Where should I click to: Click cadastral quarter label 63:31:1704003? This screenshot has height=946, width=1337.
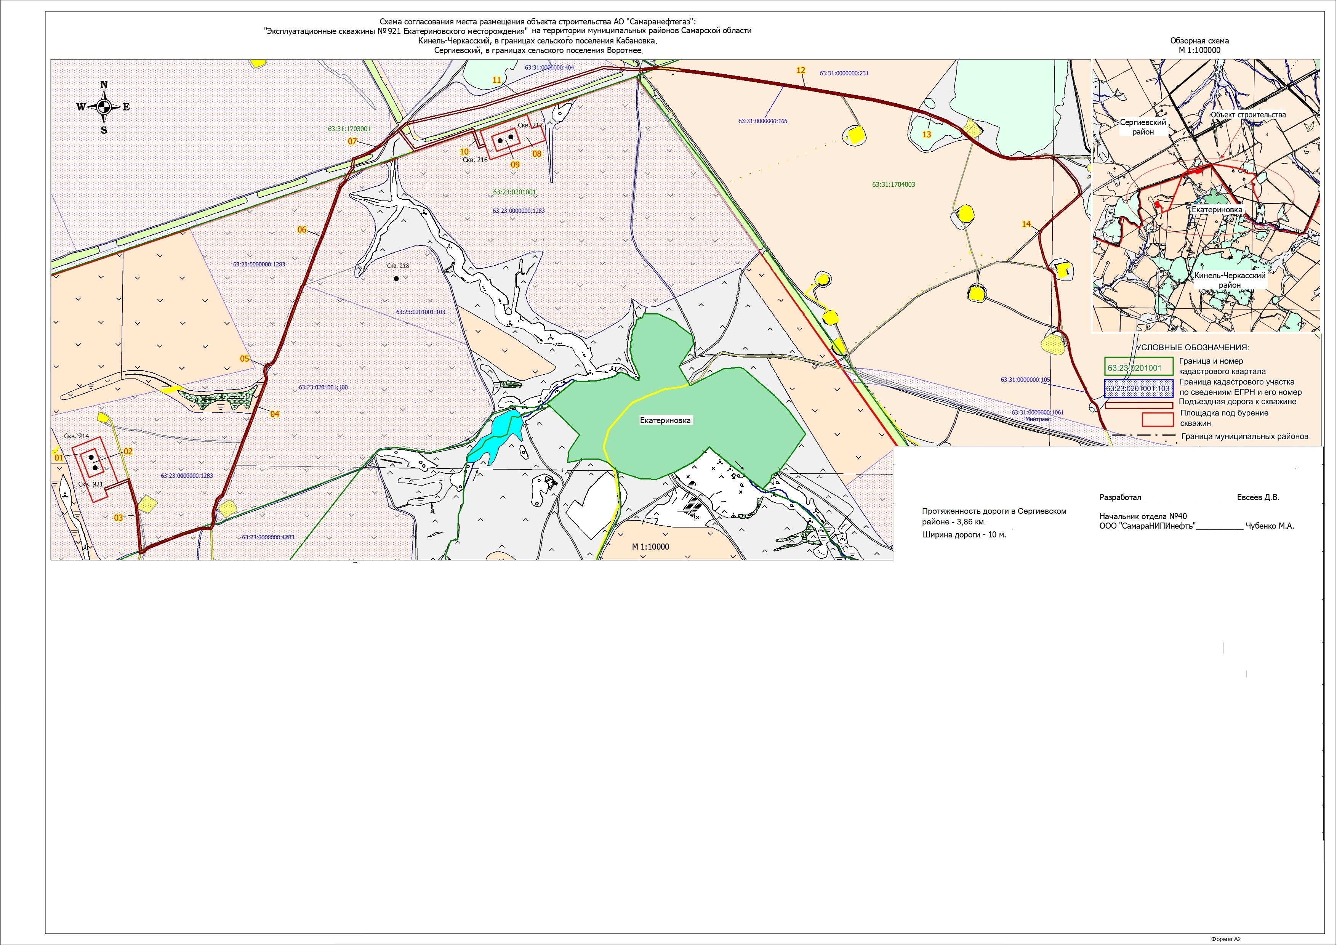pyautogui.click(x=893, y=184)
